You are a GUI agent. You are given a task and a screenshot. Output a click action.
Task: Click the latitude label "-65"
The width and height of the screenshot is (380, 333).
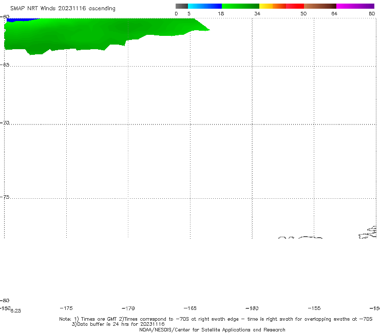(5, 65)
